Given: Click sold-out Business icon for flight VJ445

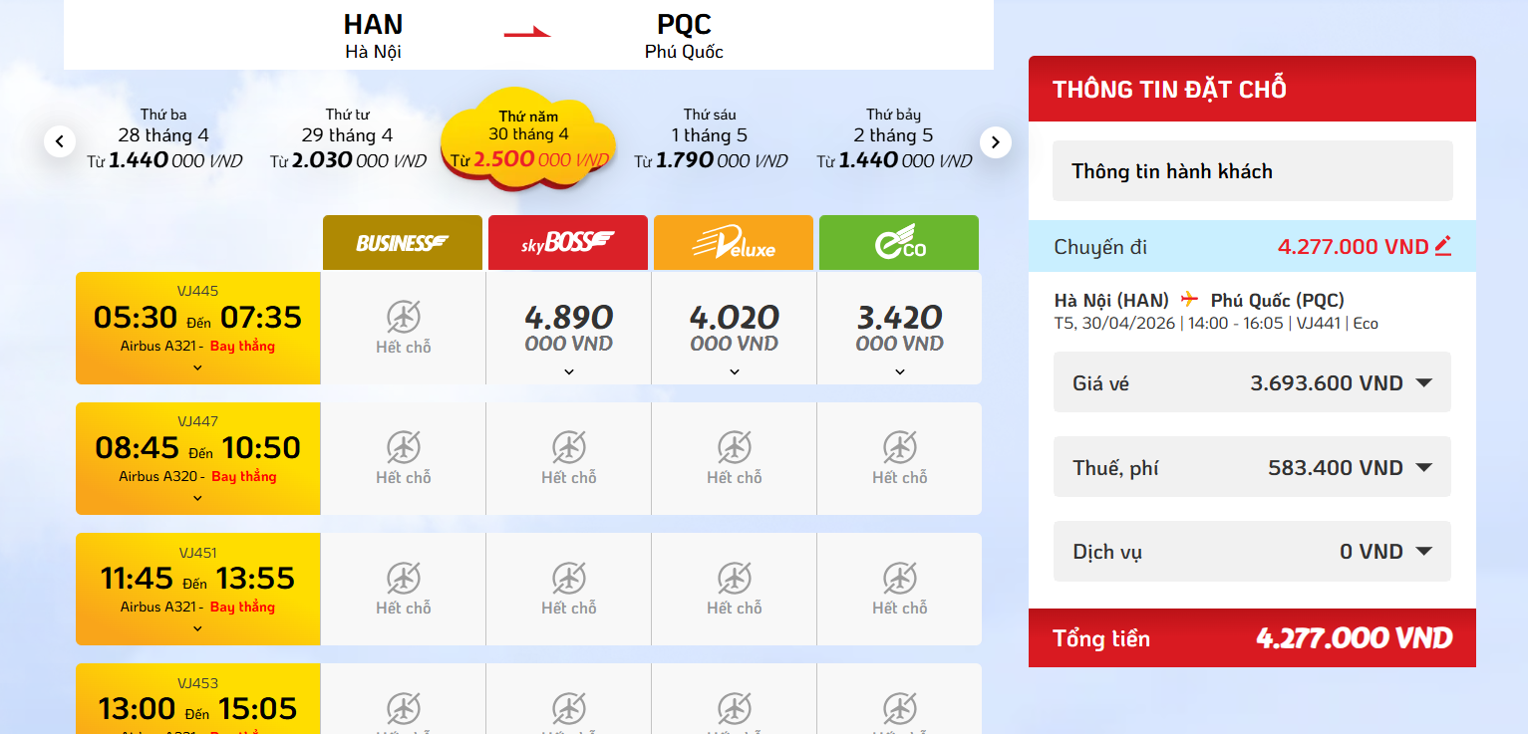Looking at the screenshot, I should tap(404, 319).
